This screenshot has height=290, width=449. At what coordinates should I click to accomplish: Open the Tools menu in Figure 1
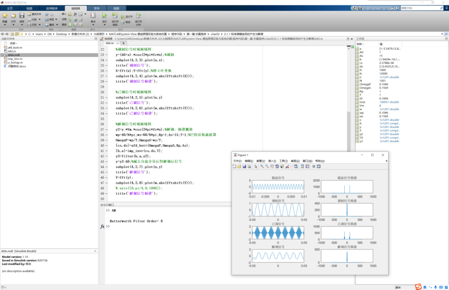(283, 161)
